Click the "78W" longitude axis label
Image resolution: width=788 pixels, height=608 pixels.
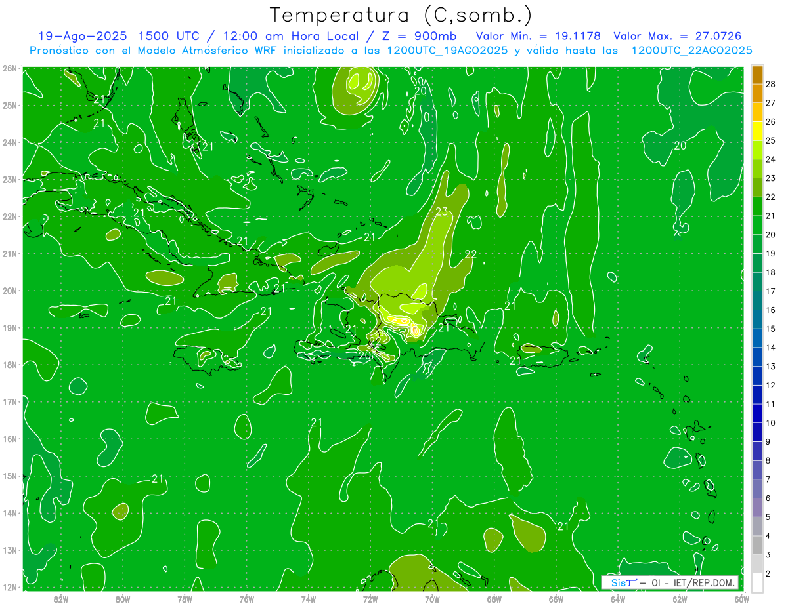[185, 599]
